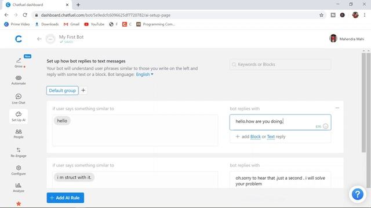
Task: Open Live Chat in sidebar
Action: coord(19,99)
